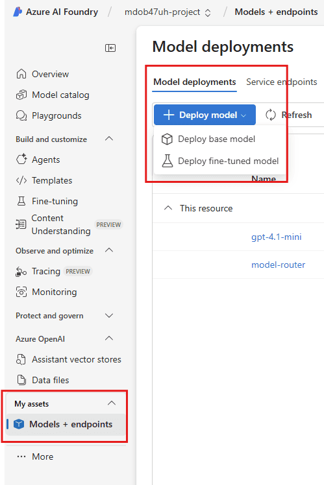This screenshot has width=324, height=485.
Task: Collapse the Build and customize section
Action: [x=109, y=139]
